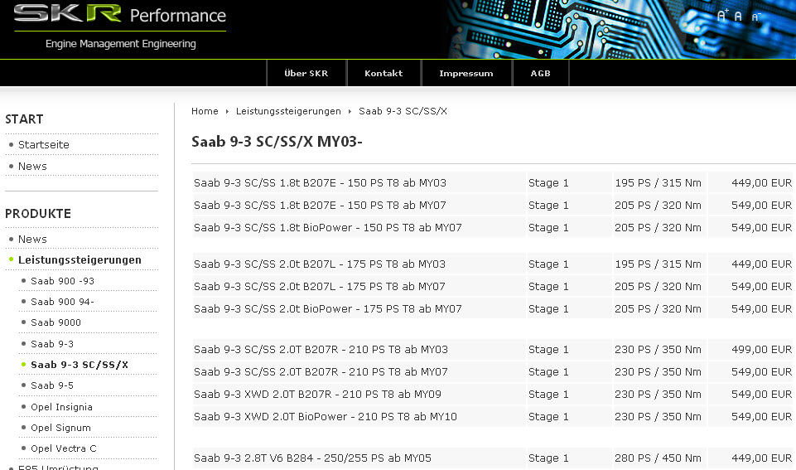Select row SC/SS 2.0T B207R 210 PS ab MY07
Viewport: 796px width, 470px height.
[x=494, y=371]
